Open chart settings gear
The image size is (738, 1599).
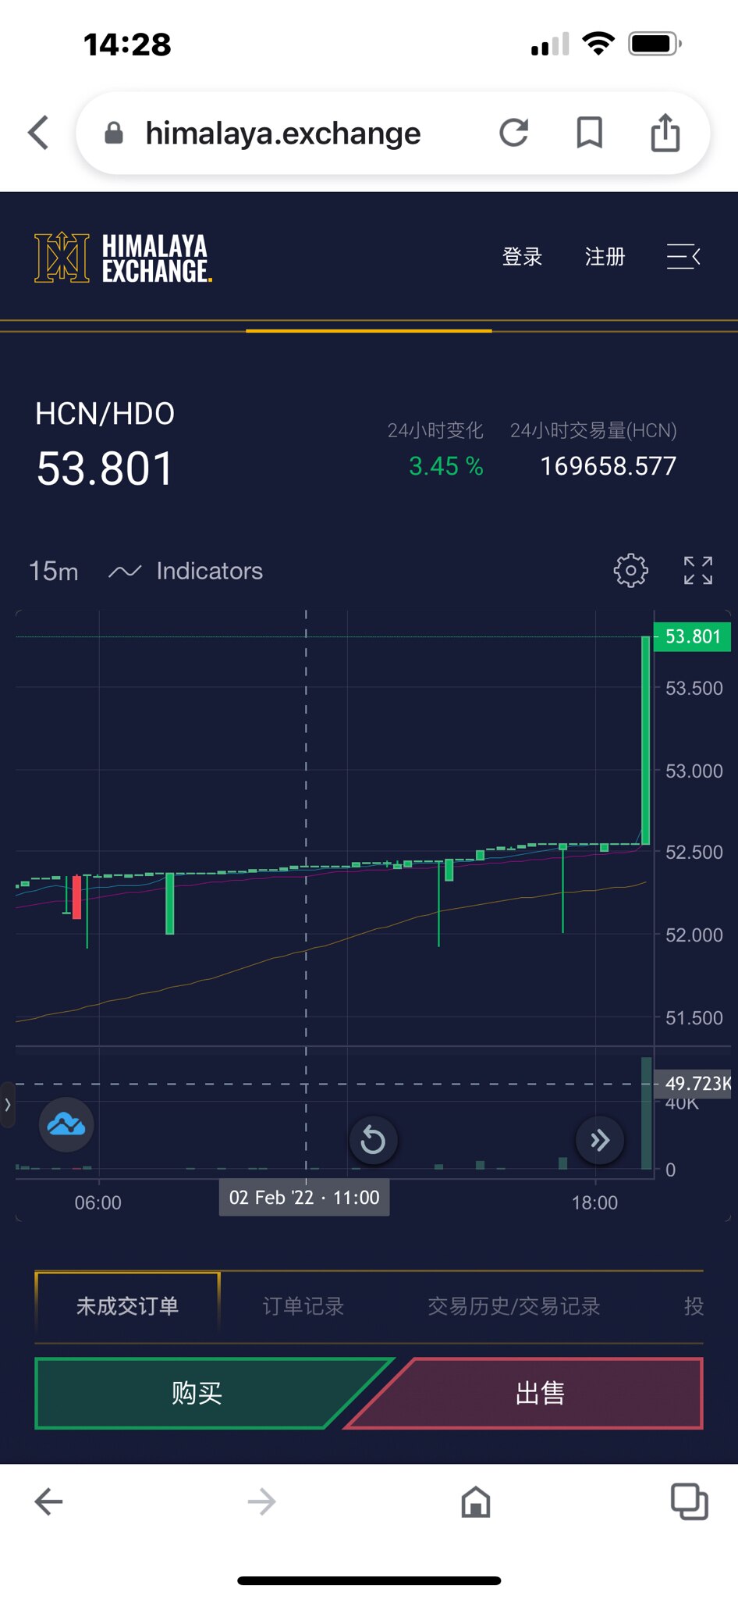pyautogui.click(x=631, y=571)
